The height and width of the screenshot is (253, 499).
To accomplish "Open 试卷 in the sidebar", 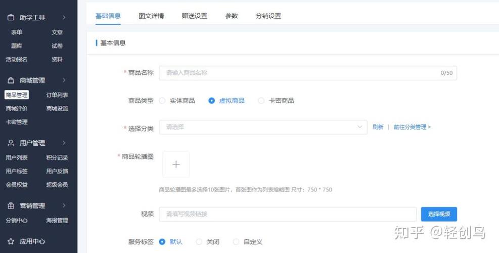I will point(57,46).
